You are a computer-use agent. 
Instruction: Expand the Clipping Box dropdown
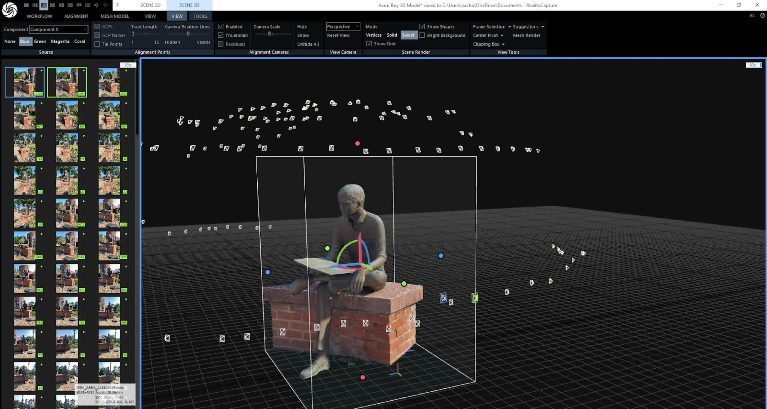pos(489,44)
